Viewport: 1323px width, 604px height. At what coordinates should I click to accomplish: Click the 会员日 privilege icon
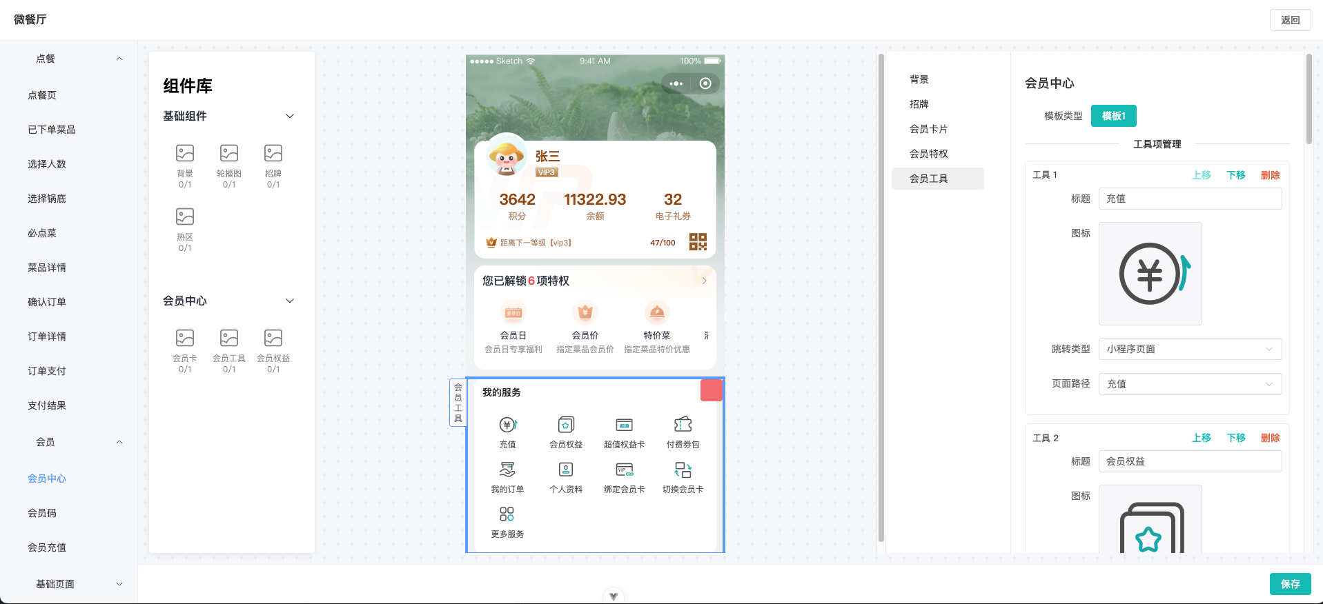pos(513,312)
